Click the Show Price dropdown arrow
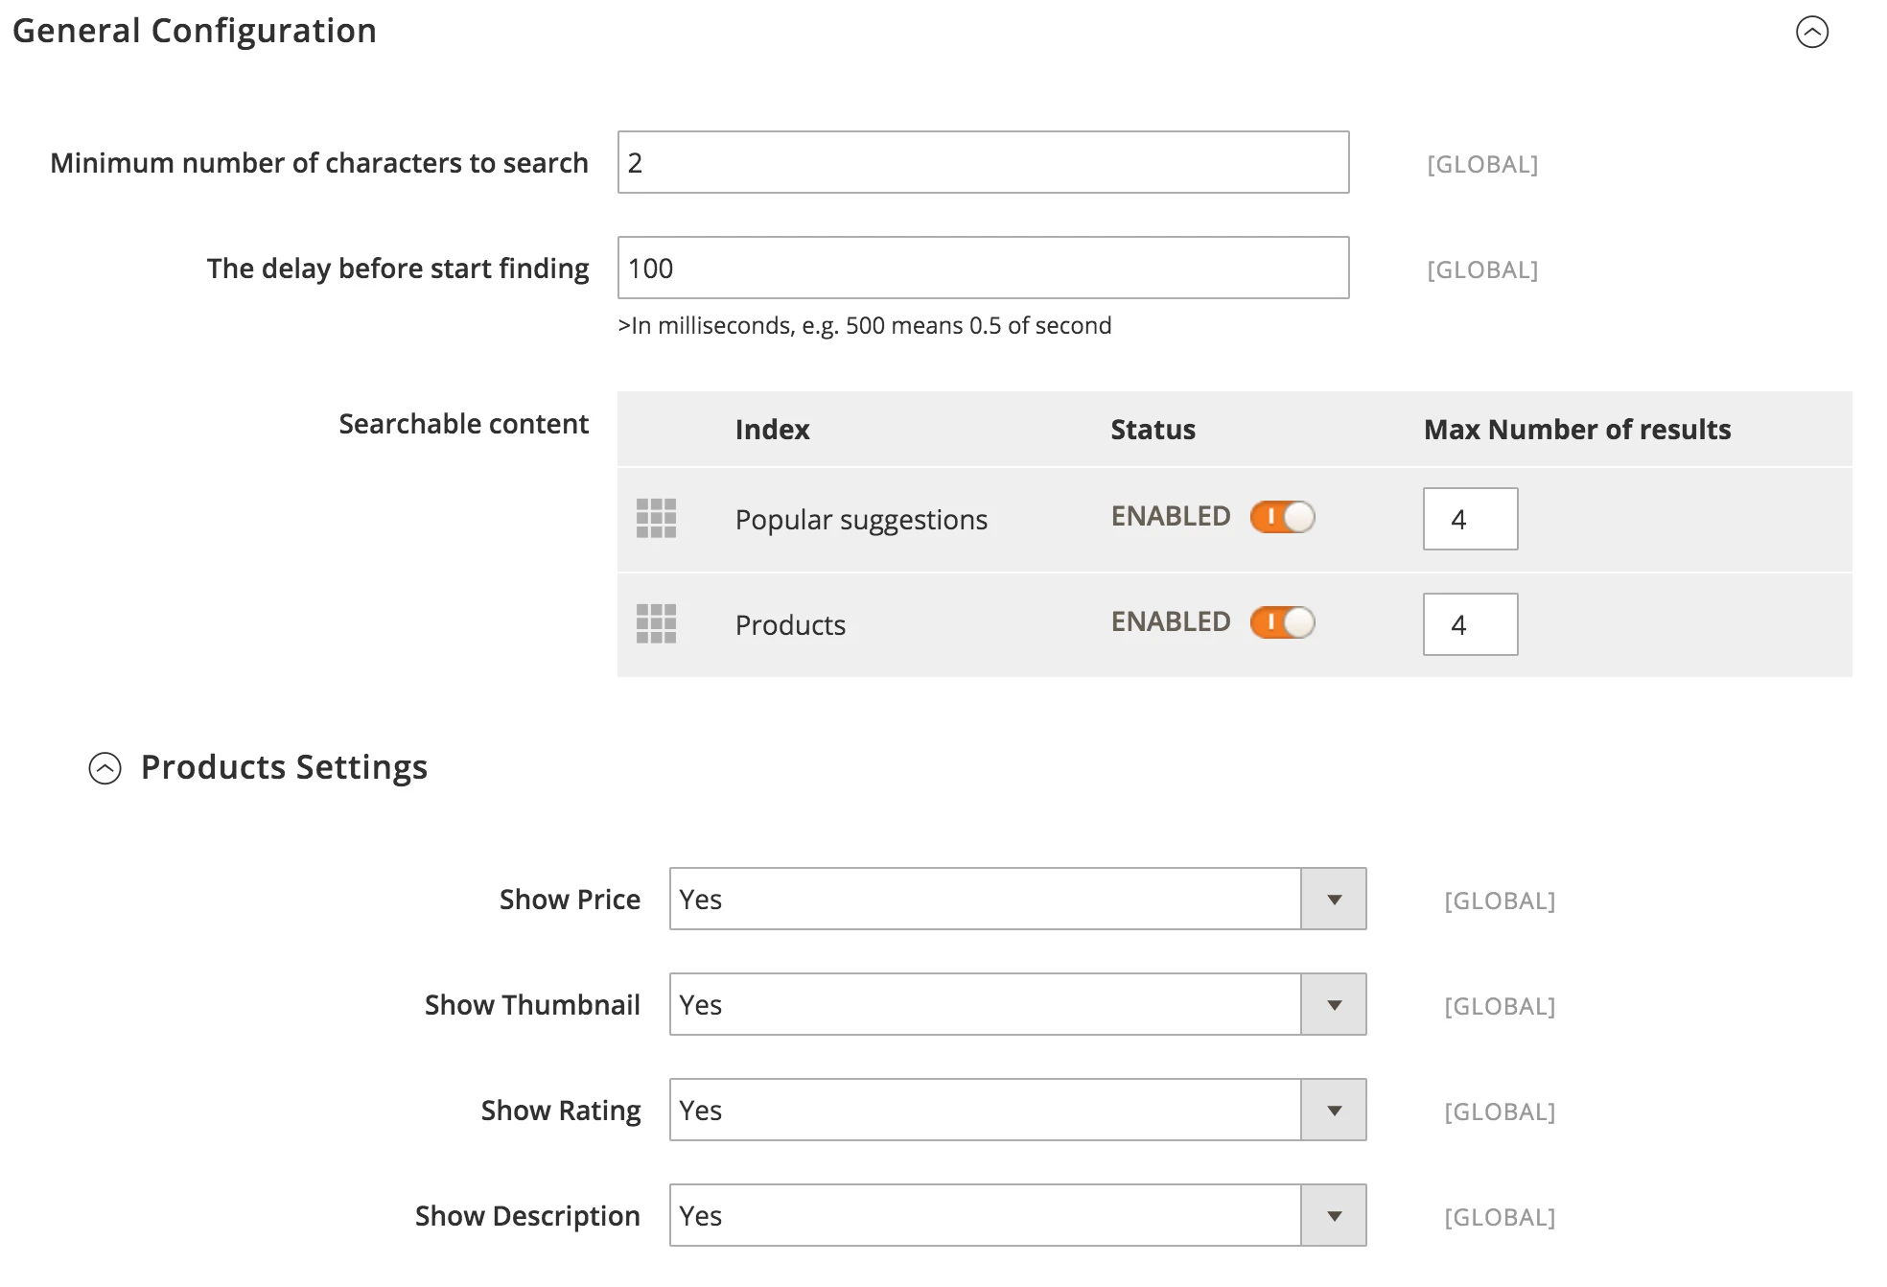 tap(1334, 899)
